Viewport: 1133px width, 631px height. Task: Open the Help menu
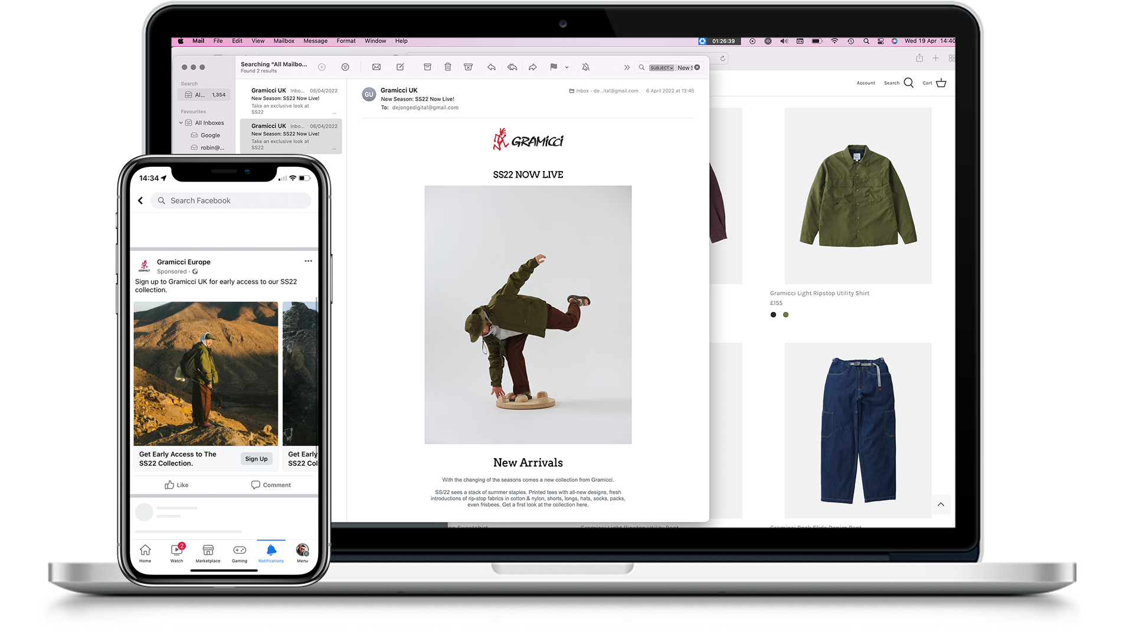pos(401,41)
